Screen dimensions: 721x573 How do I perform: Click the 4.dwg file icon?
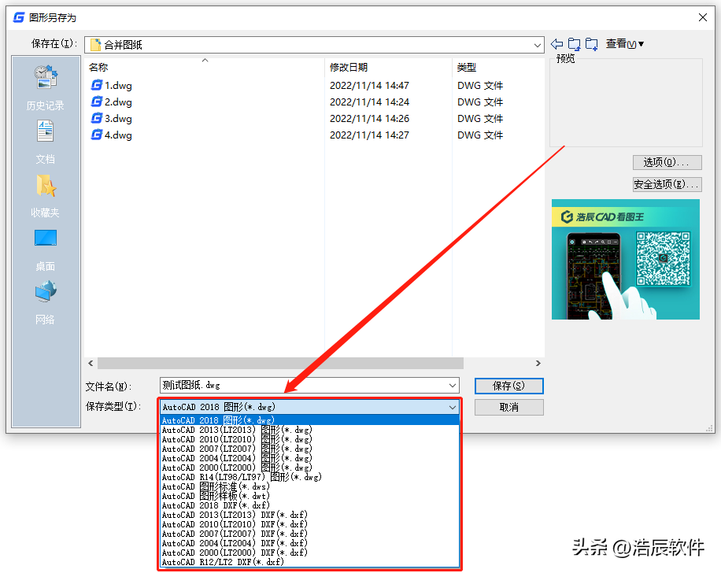click(96, 135)
